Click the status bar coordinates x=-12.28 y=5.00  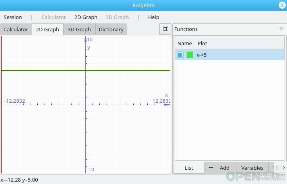pyautogui.click(x=19, y=180)
